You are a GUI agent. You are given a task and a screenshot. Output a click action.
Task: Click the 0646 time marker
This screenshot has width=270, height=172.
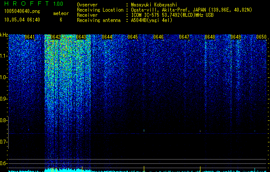tap(158, 37)
